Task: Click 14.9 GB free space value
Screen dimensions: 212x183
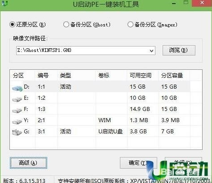Action: [x=140, y=109]
